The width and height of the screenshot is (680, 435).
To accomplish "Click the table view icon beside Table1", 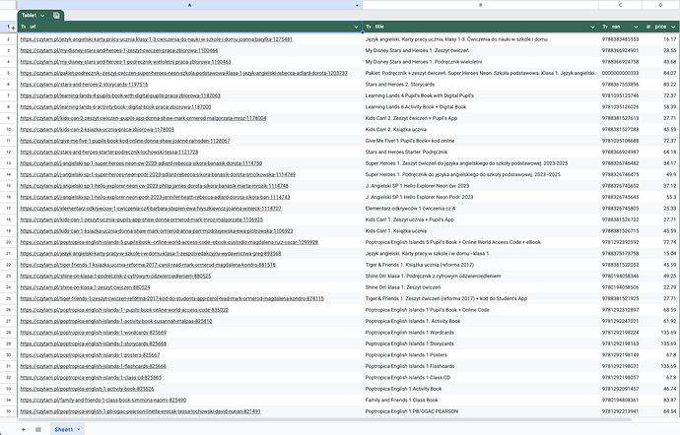I will (56, 16).
